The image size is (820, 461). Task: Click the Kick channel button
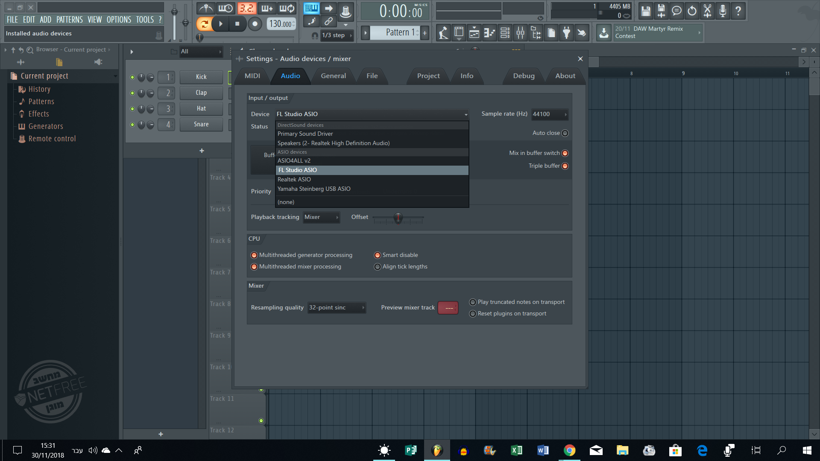pyautogui.click(x=201, y=77)
